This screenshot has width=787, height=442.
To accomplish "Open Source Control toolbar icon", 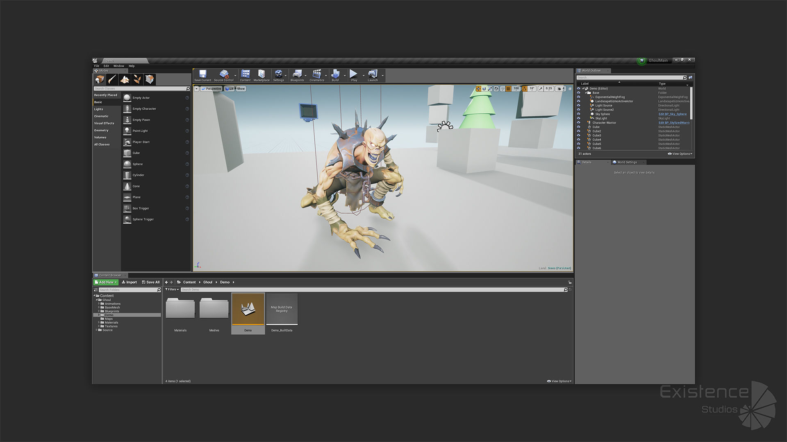I will point(223,76).
